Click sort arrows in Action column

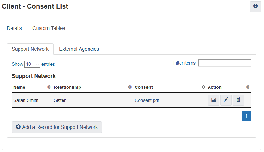tap(248, 87)
